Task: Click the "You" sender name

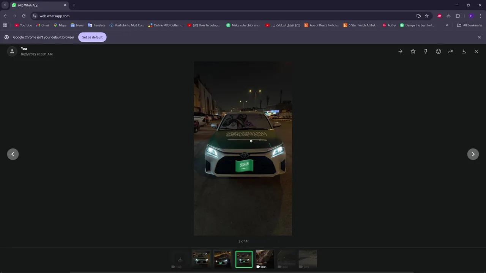Action: pos(24,49)
